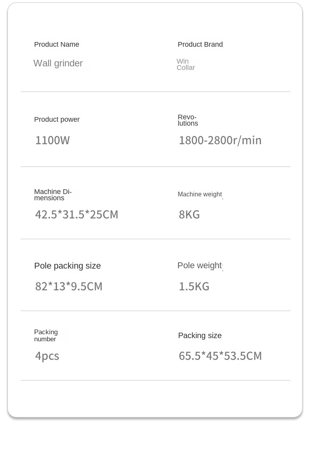Image resolution: width=310 pixels, height=454 pixels.
Task: Select the 1100W power value
Action: pos(52,141)
